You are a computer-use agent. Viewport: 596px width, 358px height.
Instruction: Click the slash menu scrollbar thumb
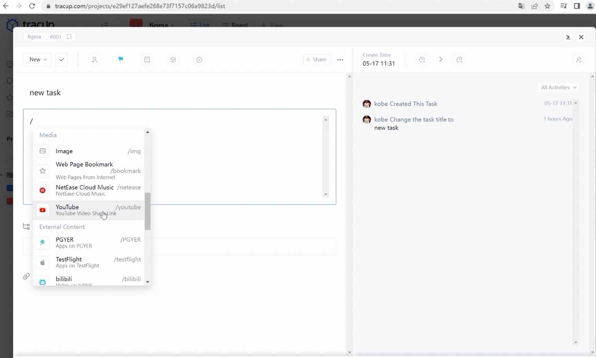coord(148,211)
